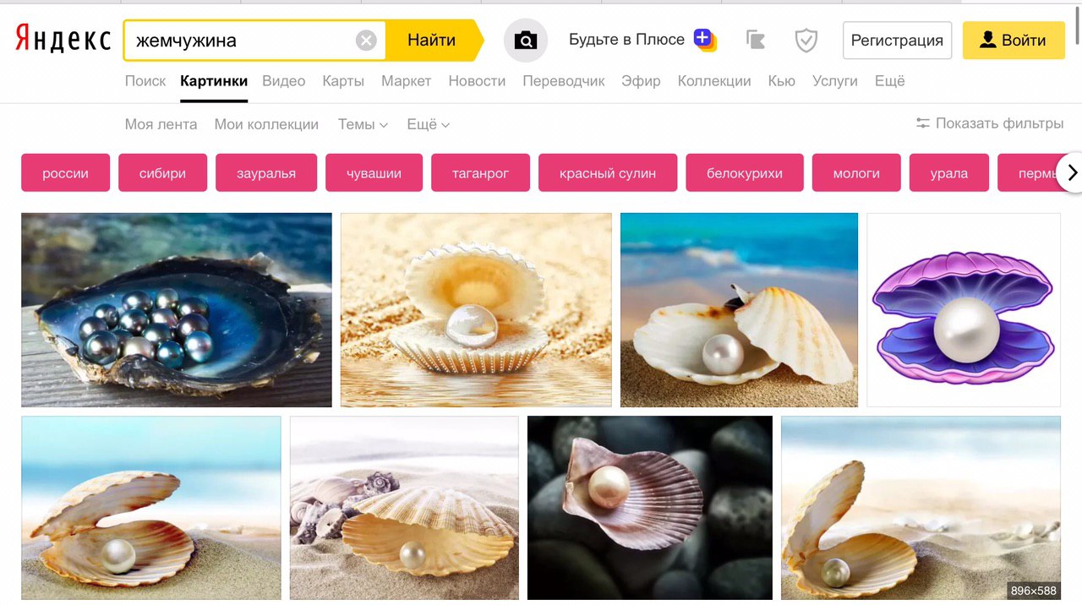Open the image labeled 896×588
1082x605 pixels.
[x=921, y=508]
